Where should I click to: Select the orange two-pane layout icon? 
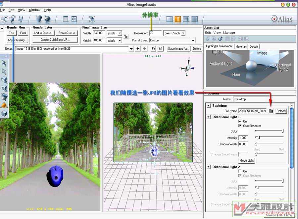pos(177,19)
